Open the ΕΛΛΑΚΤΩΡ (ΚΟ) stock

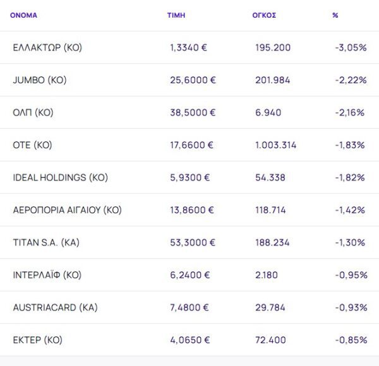pos(47,47)
